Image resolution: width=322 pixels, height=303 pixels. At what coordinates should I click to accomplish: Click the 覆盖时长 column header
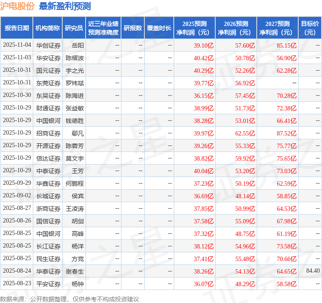point(159,28)
